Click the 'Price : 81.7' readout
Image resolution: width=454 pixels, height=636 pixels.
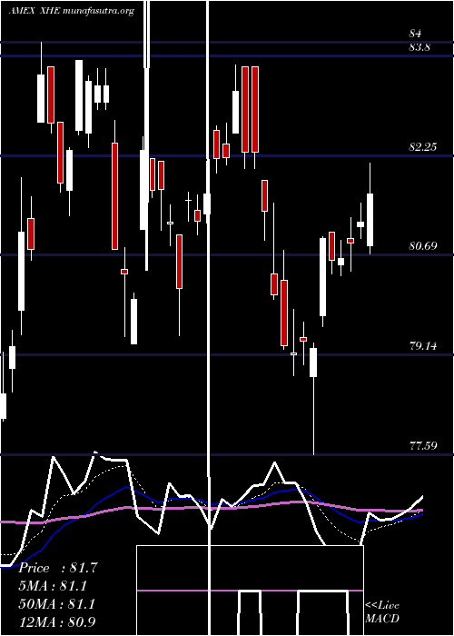tap(58, 568)
